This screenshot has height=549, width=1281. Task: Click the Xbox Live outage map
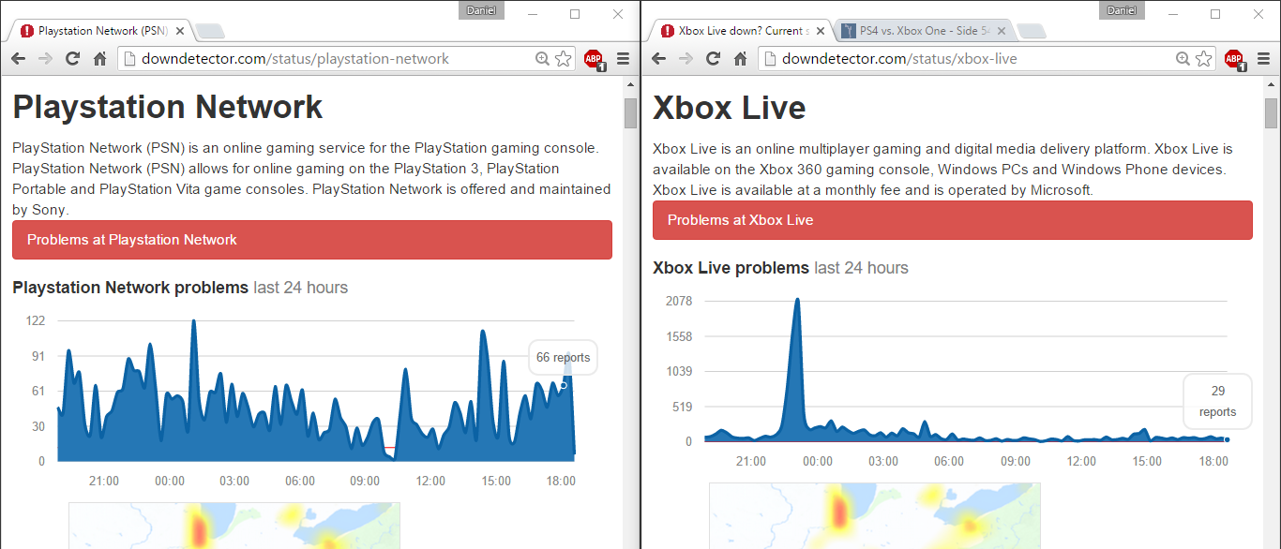(x=875, y=516)
